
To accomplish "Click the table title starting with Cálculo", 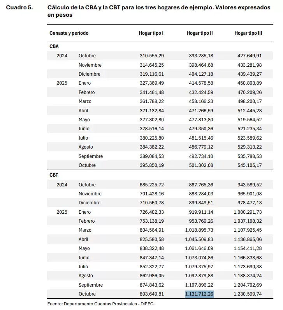I will (159, 11).
